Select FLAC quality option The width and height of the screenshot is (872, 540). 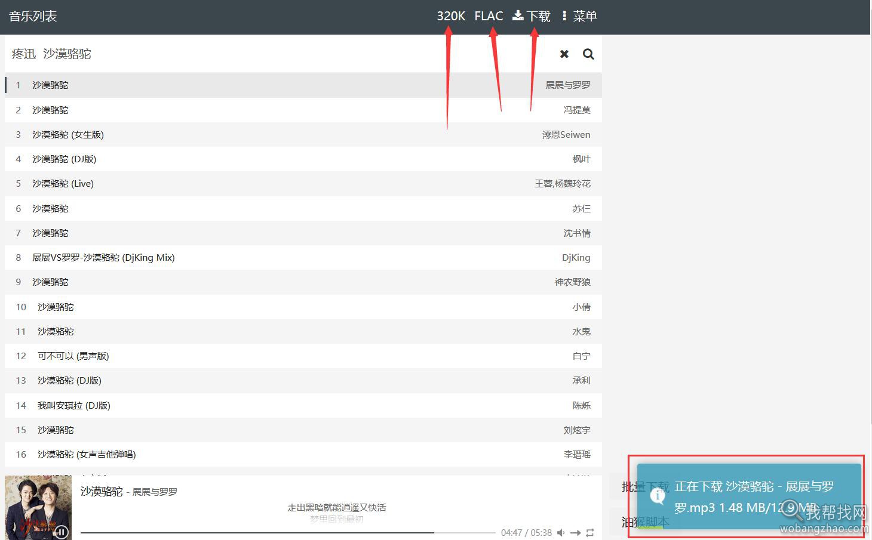(489, 16)
